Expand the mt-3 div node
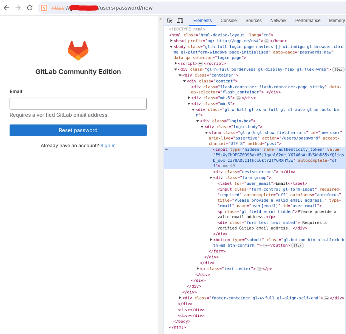 (x=189, y=98)
